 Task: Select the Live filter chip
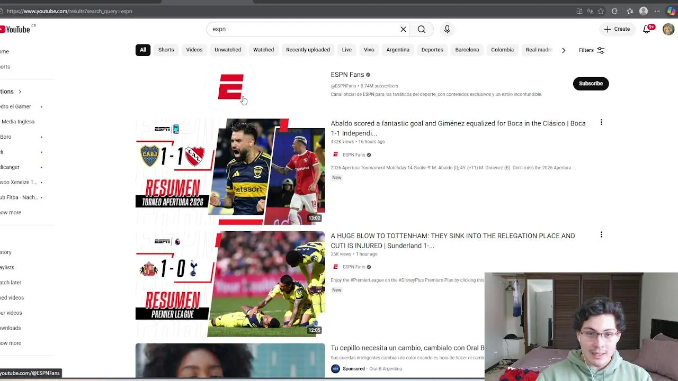[347, 50]
